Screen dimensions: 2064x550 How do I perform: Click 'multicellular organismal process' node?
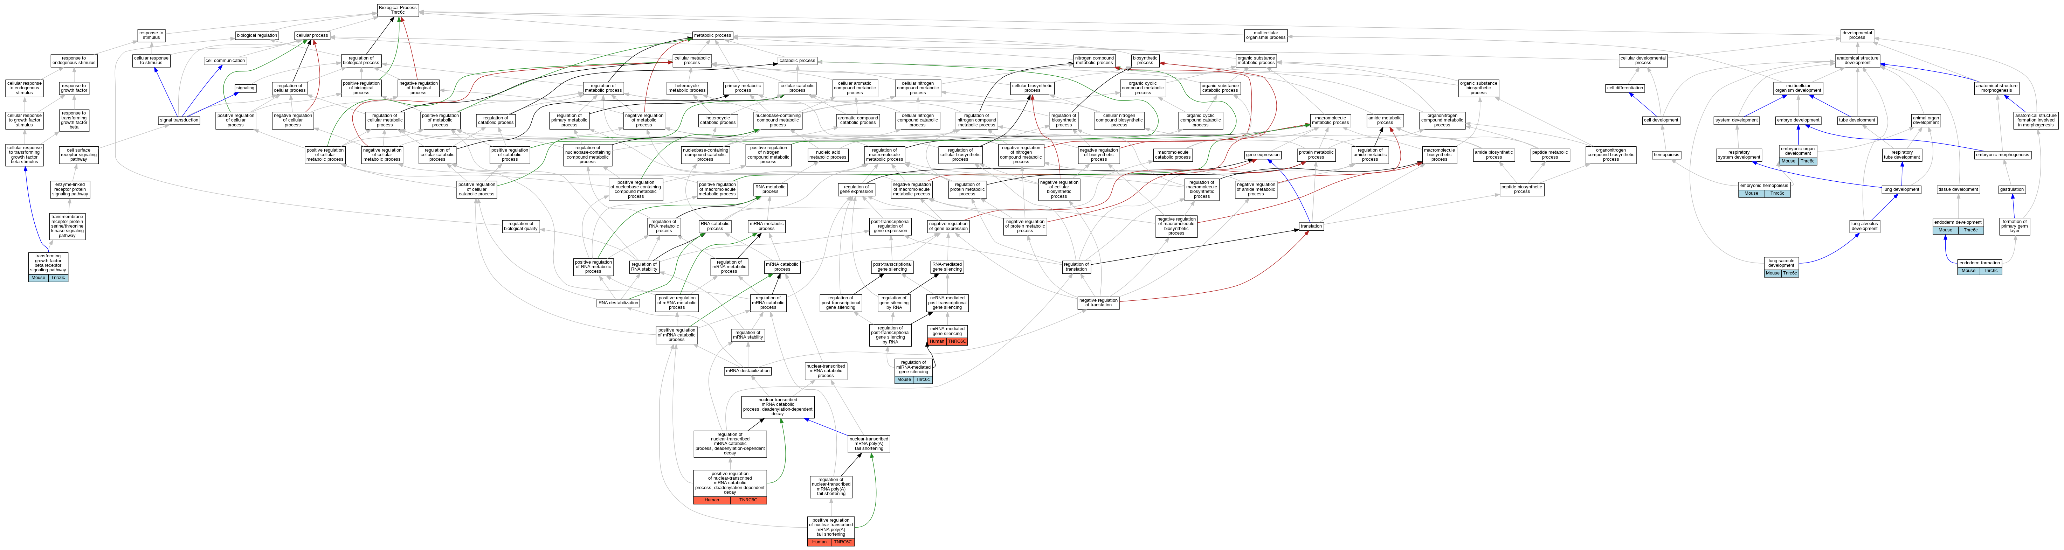[x=1266, y=35]
